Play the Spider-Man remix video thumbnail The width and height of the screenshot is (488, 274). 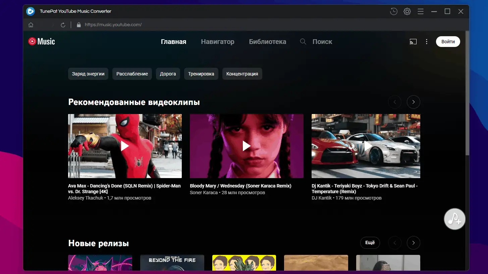point(125,146)
